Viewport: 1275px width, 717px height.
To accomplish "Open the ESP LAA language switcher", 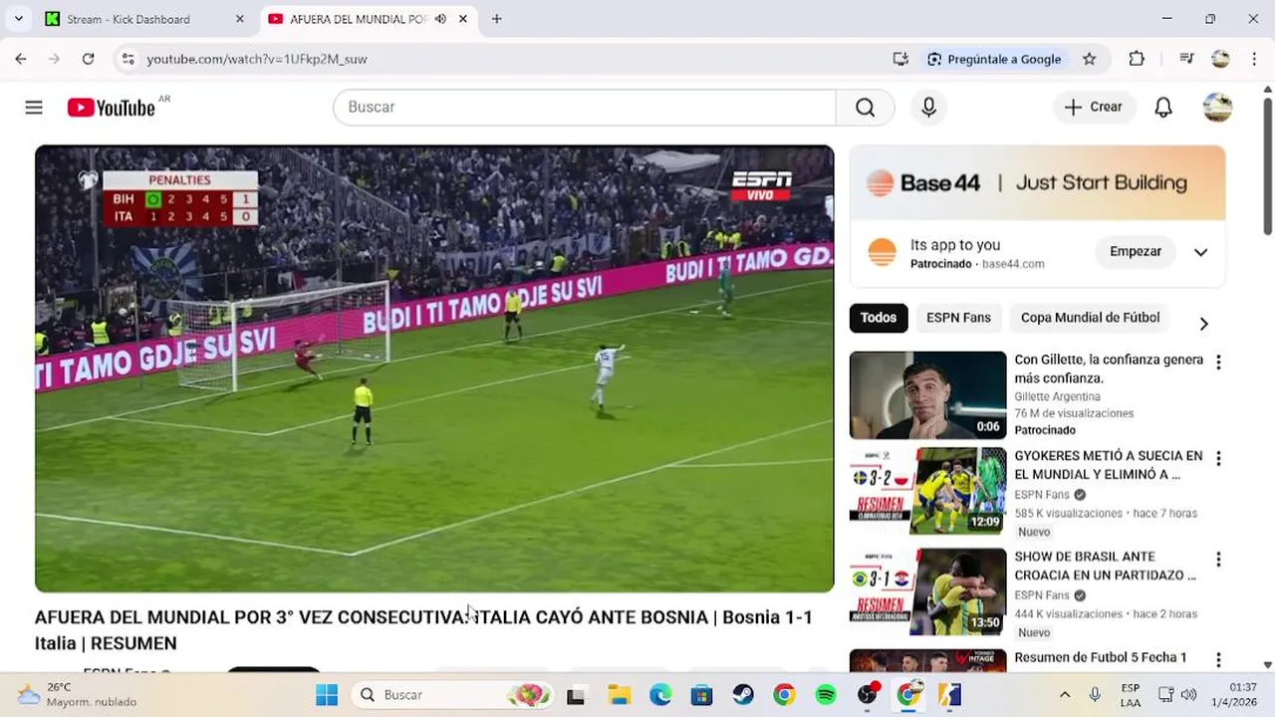I will pyautogui.click(x=1131, y=695).
